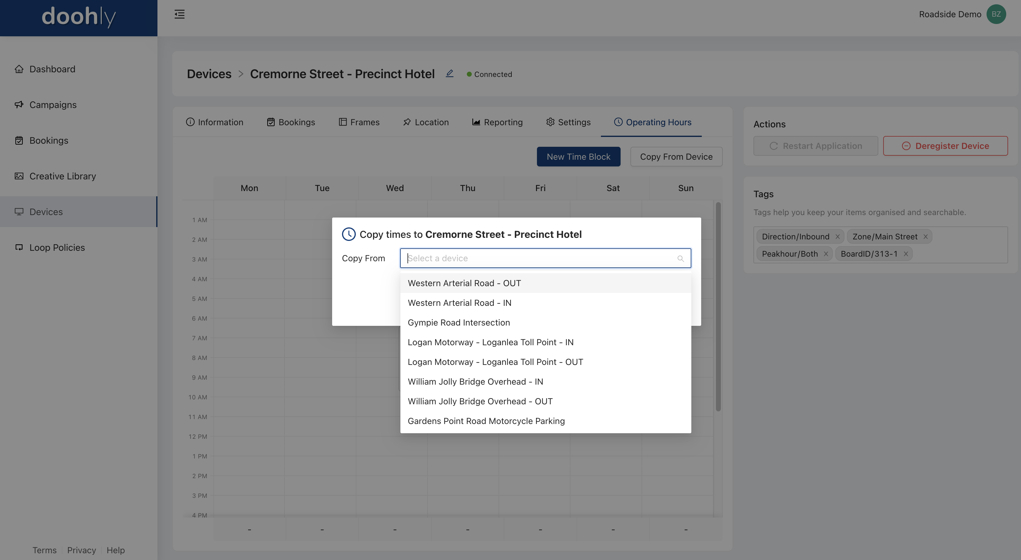Pick William Jolly Bridge Overhead - IN
This screenshot has height=560, width=1021.
(475, 382)
